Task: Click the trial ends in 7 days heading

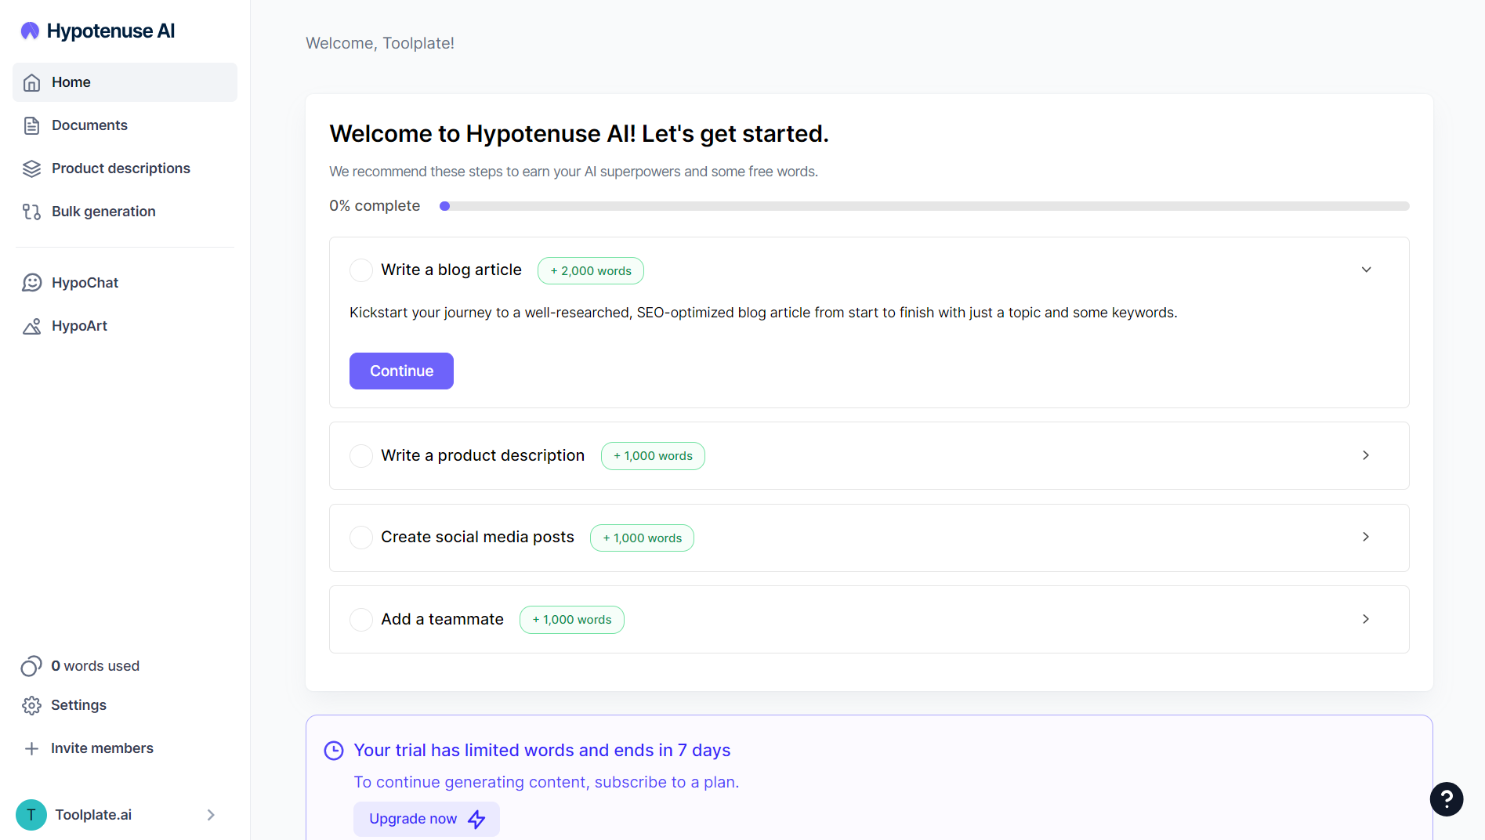Action: pyautogui.click(x=542, y=751)
